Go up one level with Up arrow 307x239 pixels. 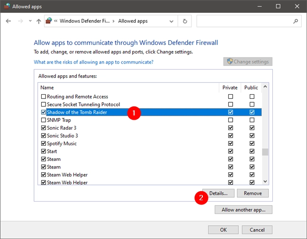coord(39,21)
